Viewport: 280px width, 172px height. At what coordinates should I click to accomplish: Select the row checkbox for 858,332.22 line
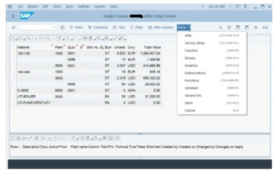13,78
